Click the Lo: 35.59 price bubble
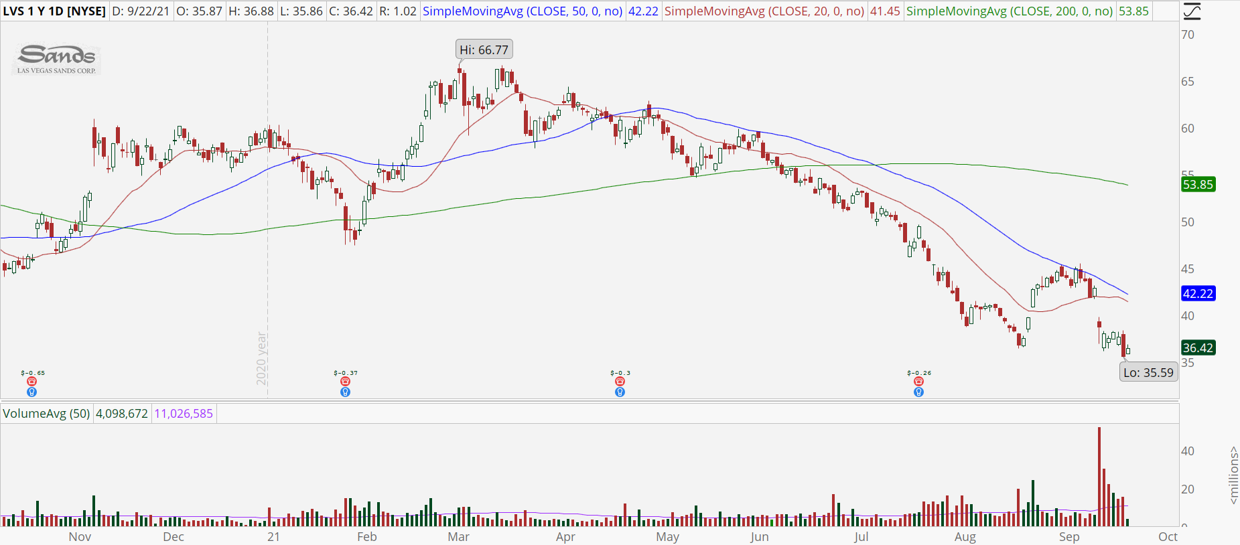 tap(1148, 372)
